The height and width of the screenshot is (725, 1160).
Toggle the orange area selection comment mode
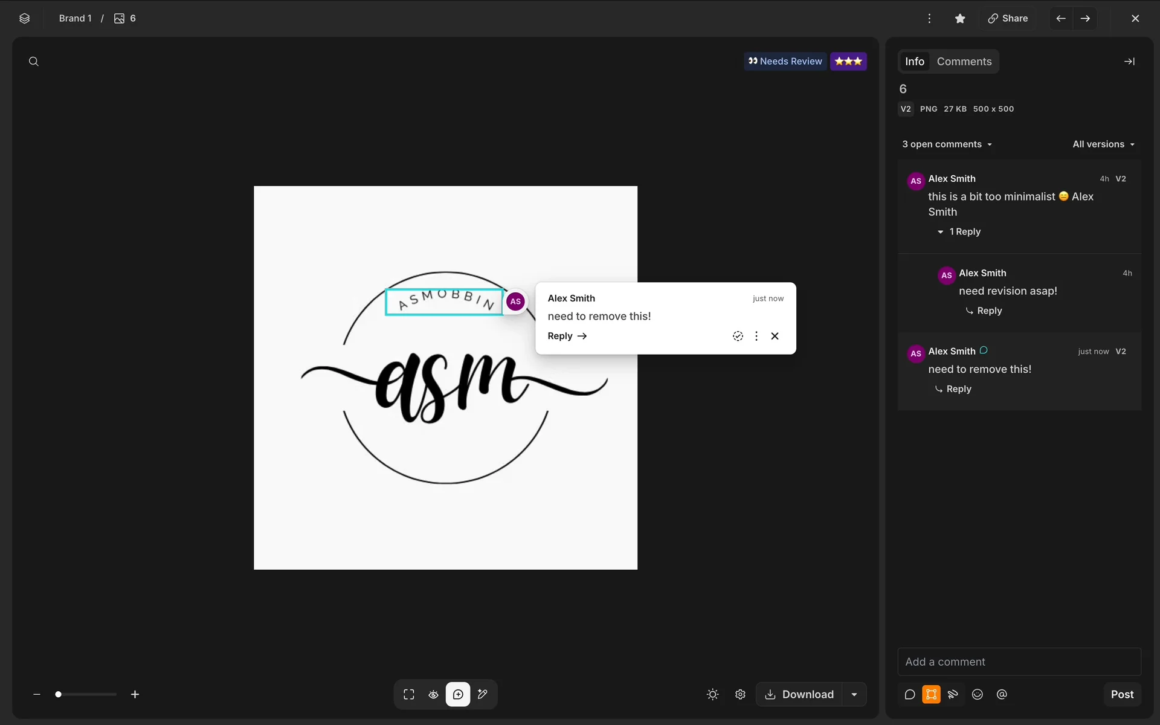[931, 694]
